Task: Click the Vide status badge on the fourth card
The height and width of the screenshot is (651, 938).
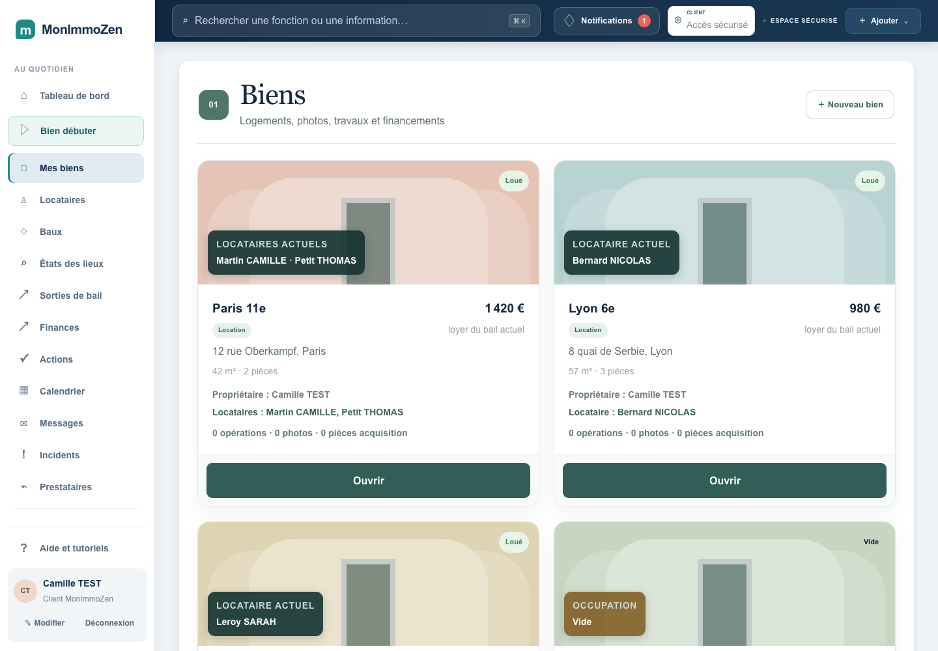Action: 871,542
